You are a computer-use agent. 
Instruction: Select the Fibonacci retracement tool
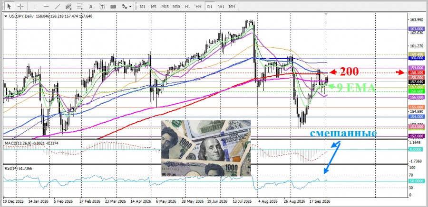80,6
